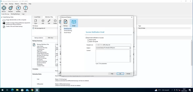Select Email Success in the options list
Image resolution: width=193 pixels, height=92 pixels.
tap(68, 28)
